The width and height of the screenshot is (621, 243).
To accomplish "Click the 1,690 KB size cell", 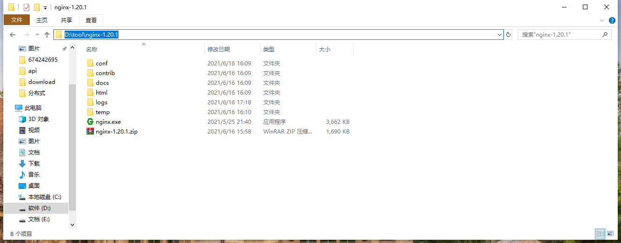I will click(x=338, y=131).
